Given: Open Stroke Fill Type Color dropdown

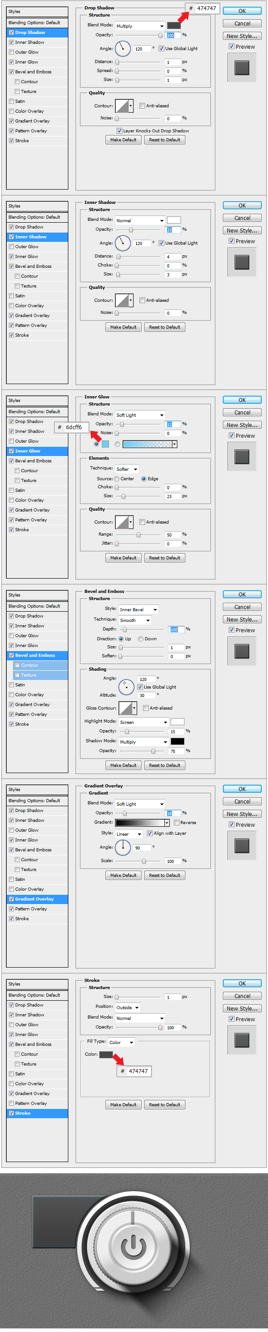Looking at the screenshot, I should tap(121, 1042).
